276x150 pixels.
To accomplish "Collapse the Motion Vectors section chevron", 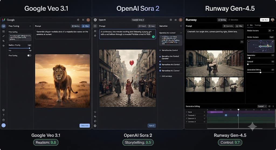I will pyautogui.click(x=273, y=31).
